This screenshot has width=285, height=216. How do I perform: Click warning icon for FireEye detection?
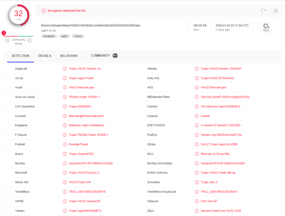(x=197, y=135)
